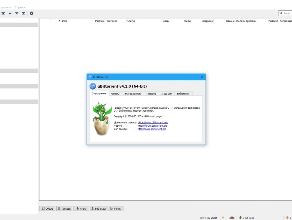Open settings via the gear icon
The width and height of the screenshot is (292, 220).
32,13
